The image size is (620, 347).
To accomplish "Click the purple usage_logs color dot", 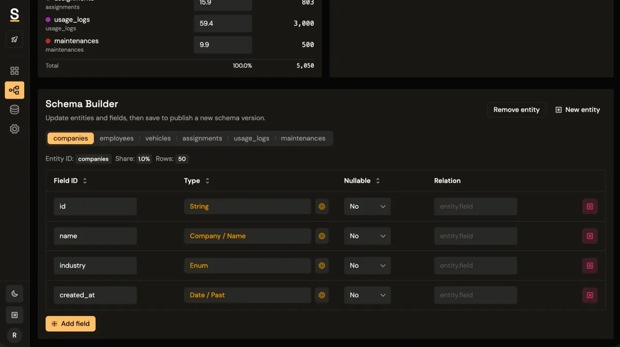I will pos(49,19).
